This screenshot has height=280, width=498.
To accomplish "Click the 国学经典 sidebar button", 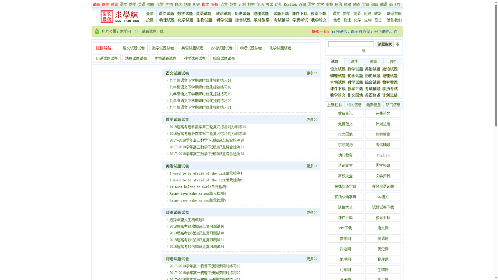I will [383, 166].
